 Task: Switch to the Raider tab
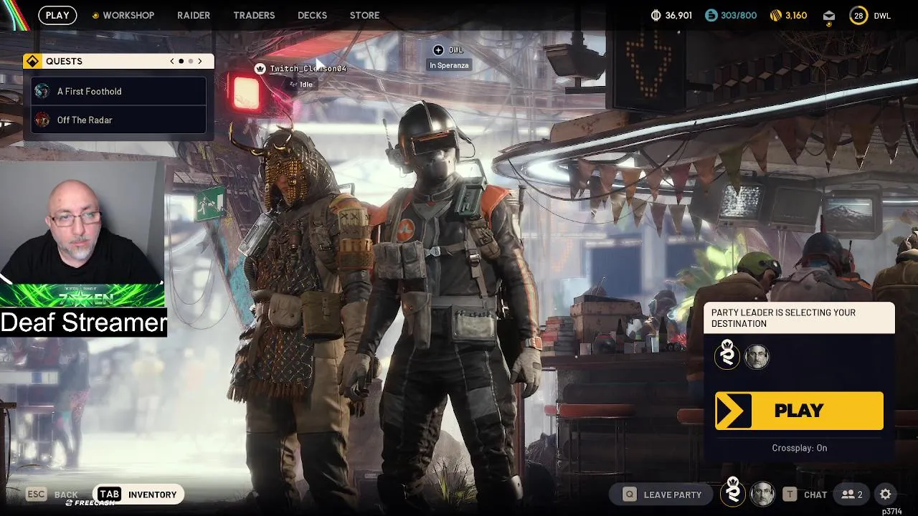[x=194, y=15]
